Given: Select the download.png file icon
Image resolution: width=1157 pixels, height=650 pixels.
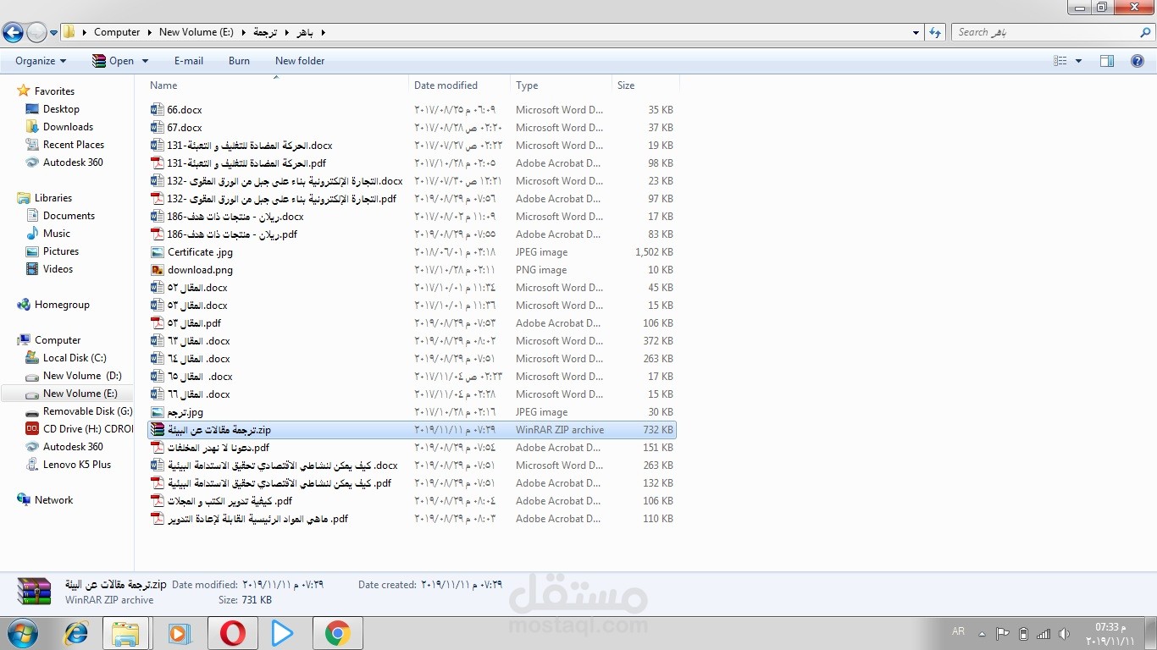Looking at the screenshot, I should click(x=157, y=270).
